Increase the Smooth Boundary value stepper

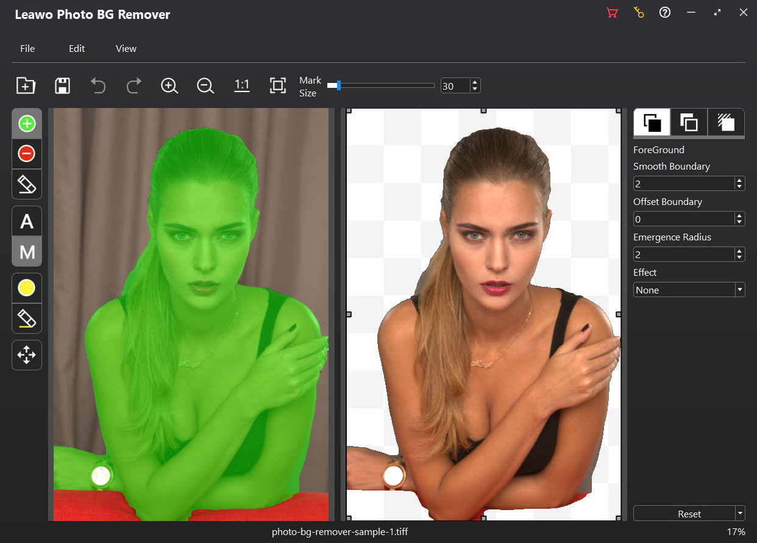pos(739,180)
